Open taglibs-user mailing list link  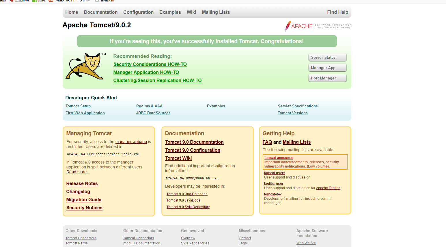(274, 184)
